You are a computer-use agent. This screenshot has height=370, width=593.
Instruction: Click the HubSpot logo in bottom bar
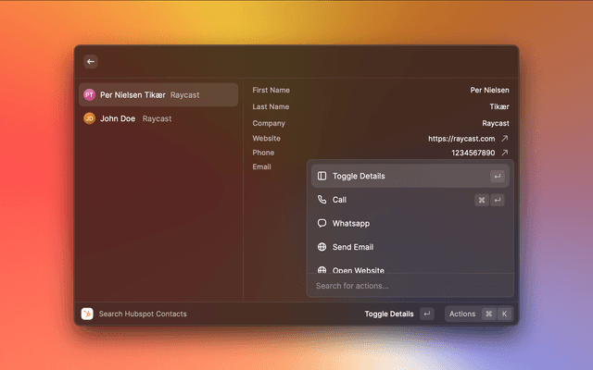pos(87,314)
